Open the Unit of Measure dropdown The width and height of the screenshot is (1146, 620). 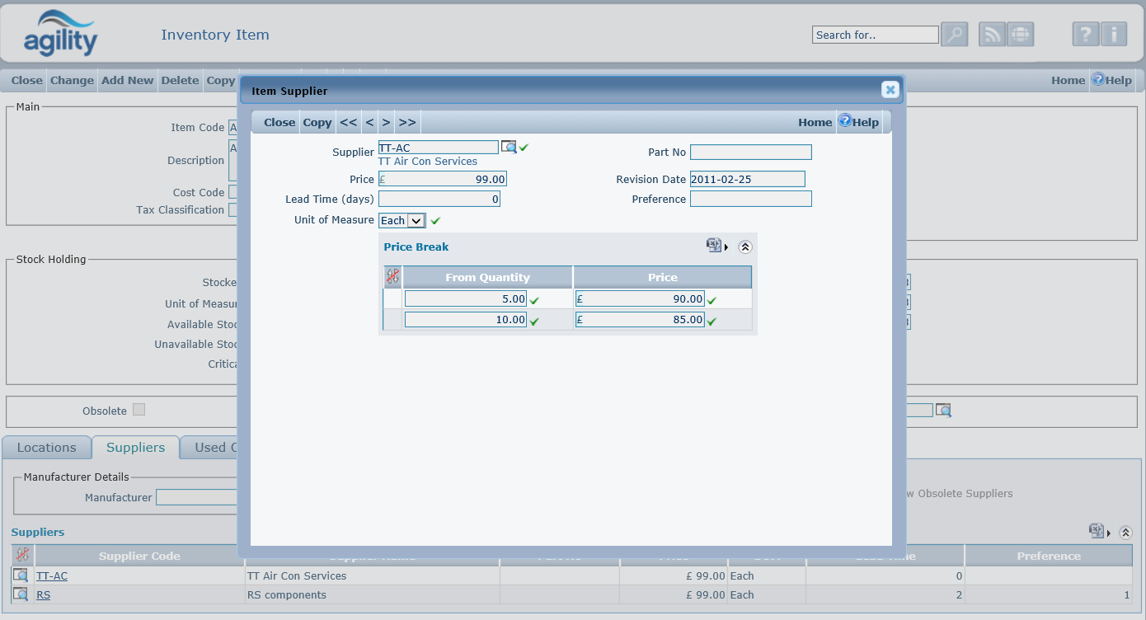416,220
